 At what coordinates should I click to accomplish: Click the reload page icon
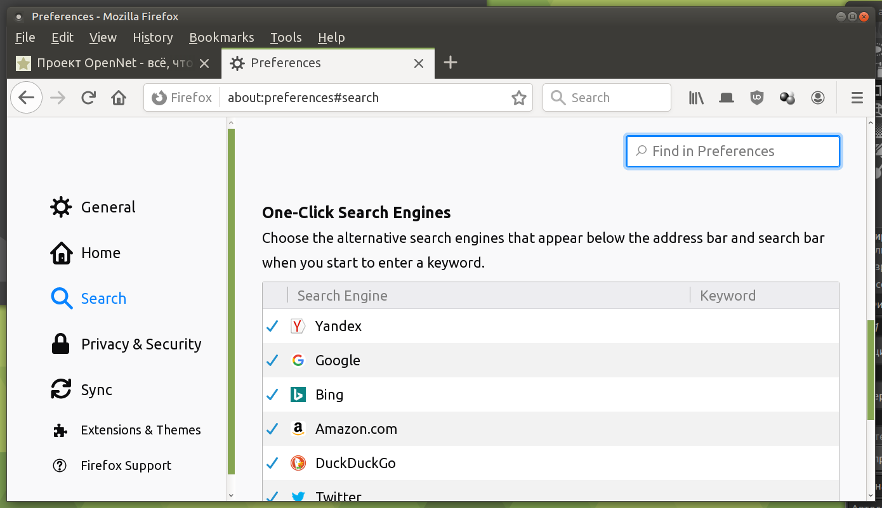click(x=88, y=98)
